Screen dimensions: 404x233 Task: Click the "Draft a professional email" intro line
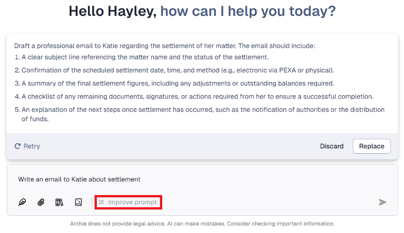pyautogui.click(x=165, y=46)
